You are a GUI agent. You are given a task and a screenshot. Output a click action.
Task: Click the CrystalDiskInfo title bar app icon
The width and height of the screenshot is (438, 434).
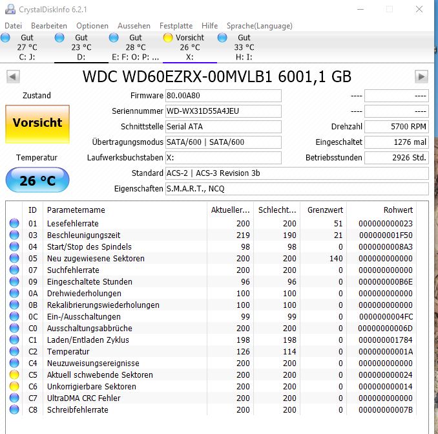click(x=10, y=9)
